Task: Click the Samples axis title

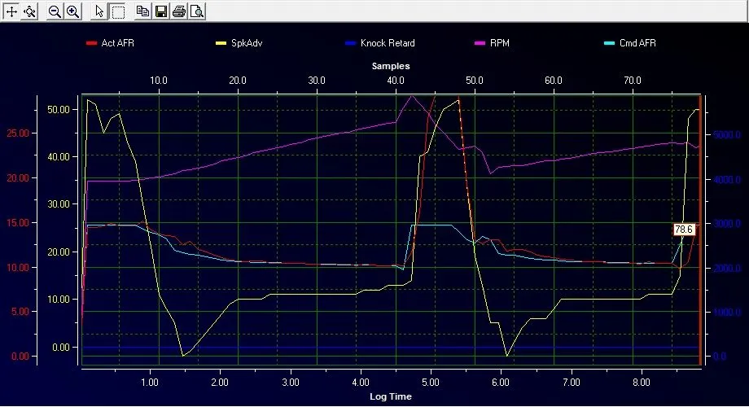Action: click(391, 65)
